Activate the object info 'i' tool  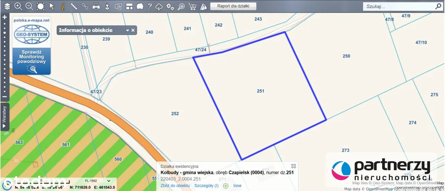(x=63, y=6)
